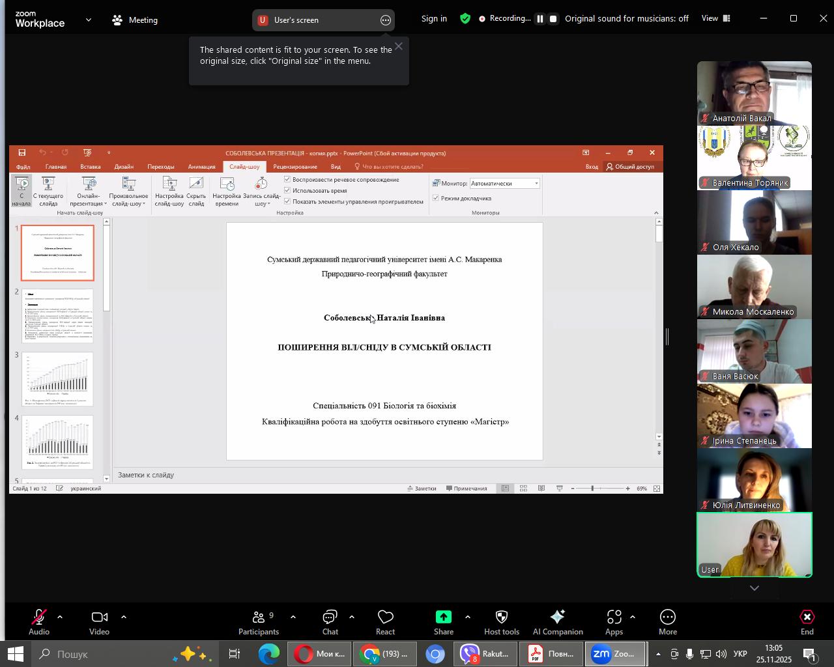End the meeting
This screenshot has height=667, width=834.
point(807,621)
